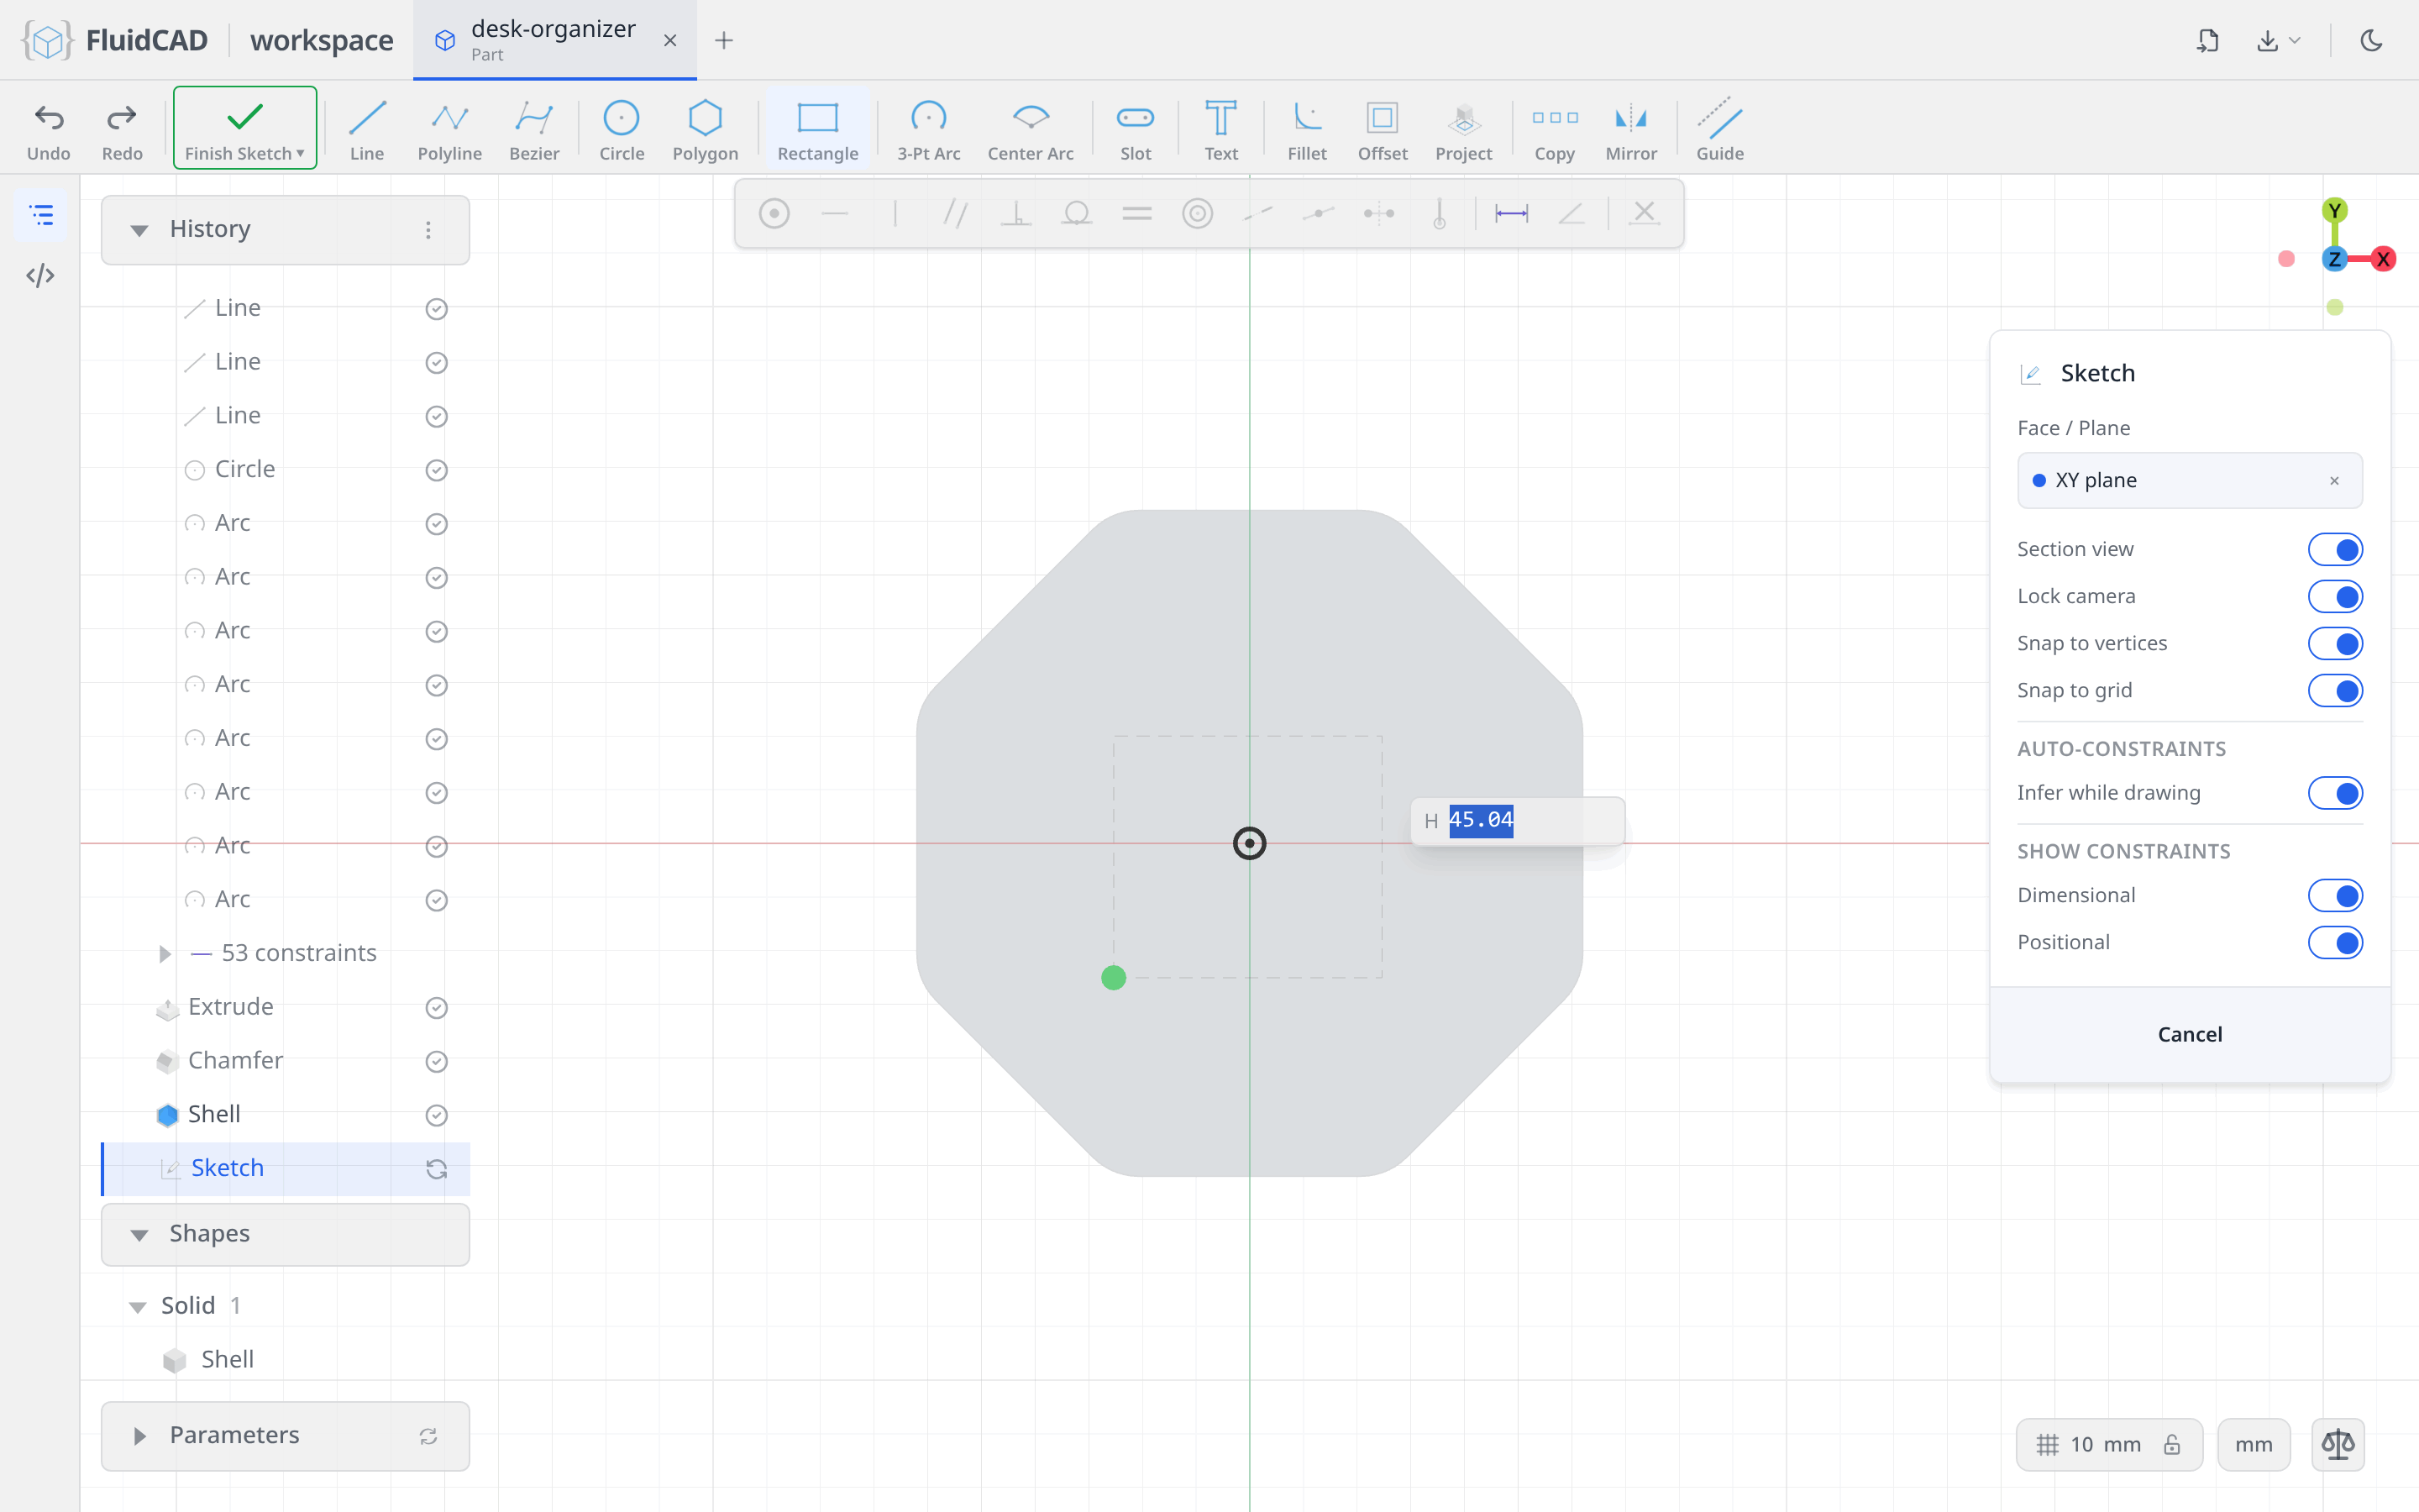2419x1512 pixels.
Task: Select the Copy pattern tool
Action: (1555, 130)
